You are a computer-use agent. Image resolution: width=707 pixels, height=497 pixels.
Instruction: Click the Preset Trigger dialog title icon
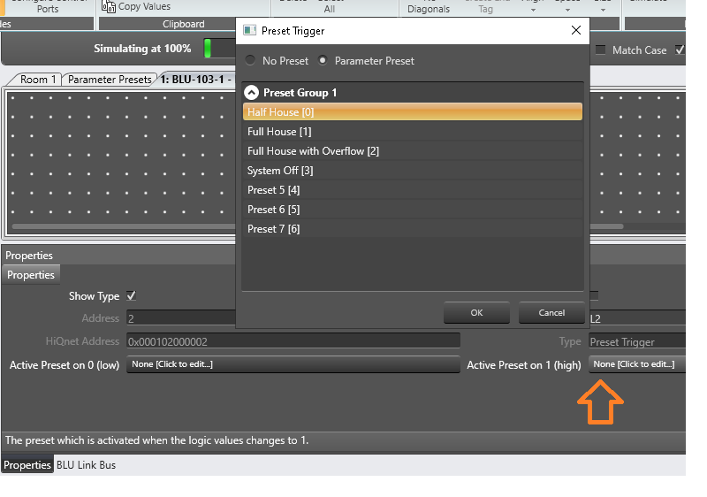[x=250, y=31]
